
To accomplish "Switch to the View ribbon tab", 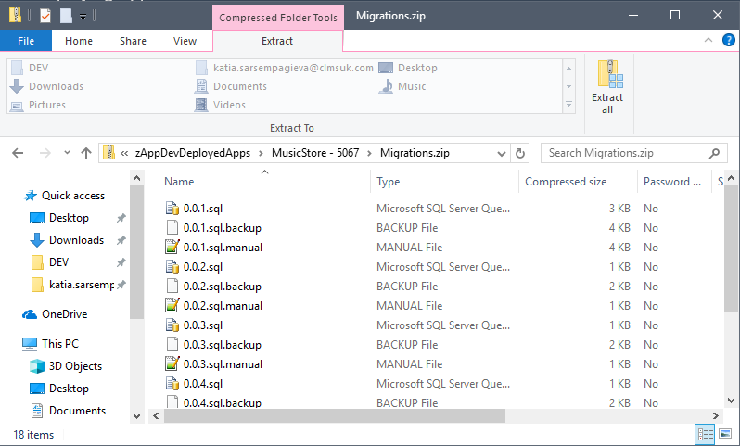I will (185, 41).
